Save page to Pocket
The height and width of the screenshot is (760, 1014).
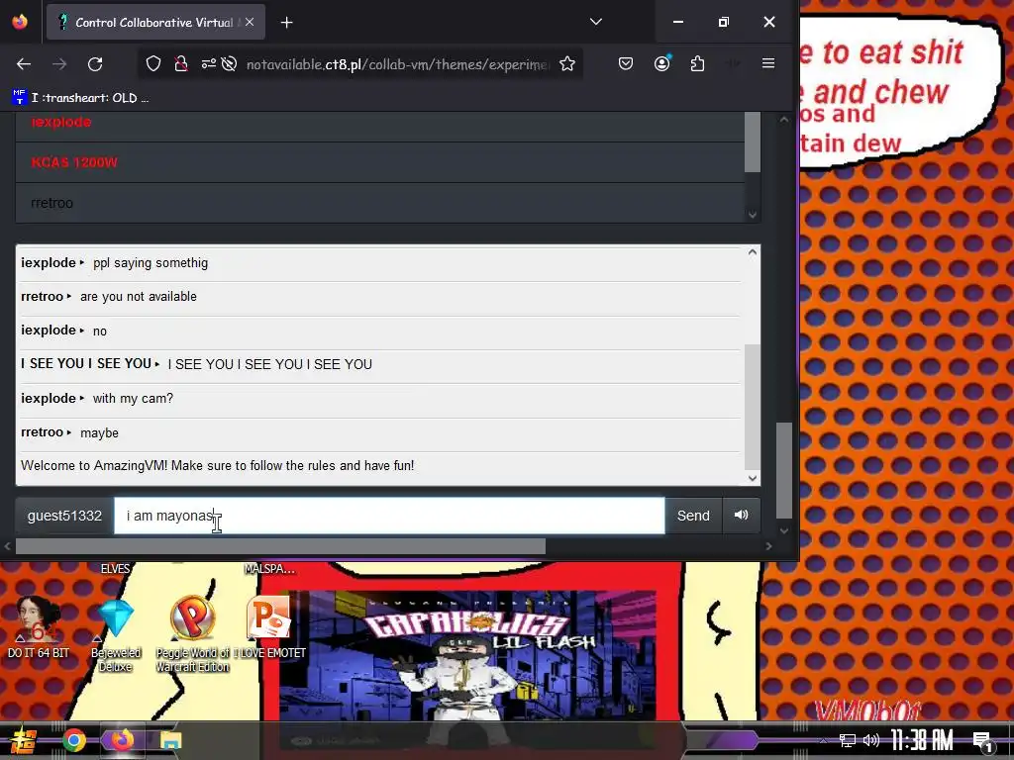click(626, 63)
